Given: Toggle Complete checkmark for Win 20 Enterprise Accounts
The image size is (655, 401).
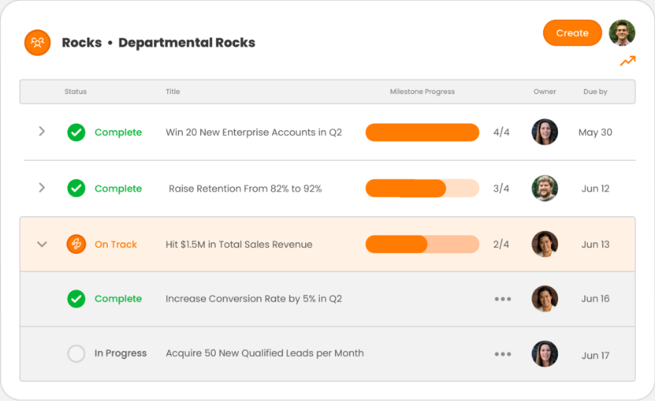Looking at the screenshot, I should click(76, 132).
